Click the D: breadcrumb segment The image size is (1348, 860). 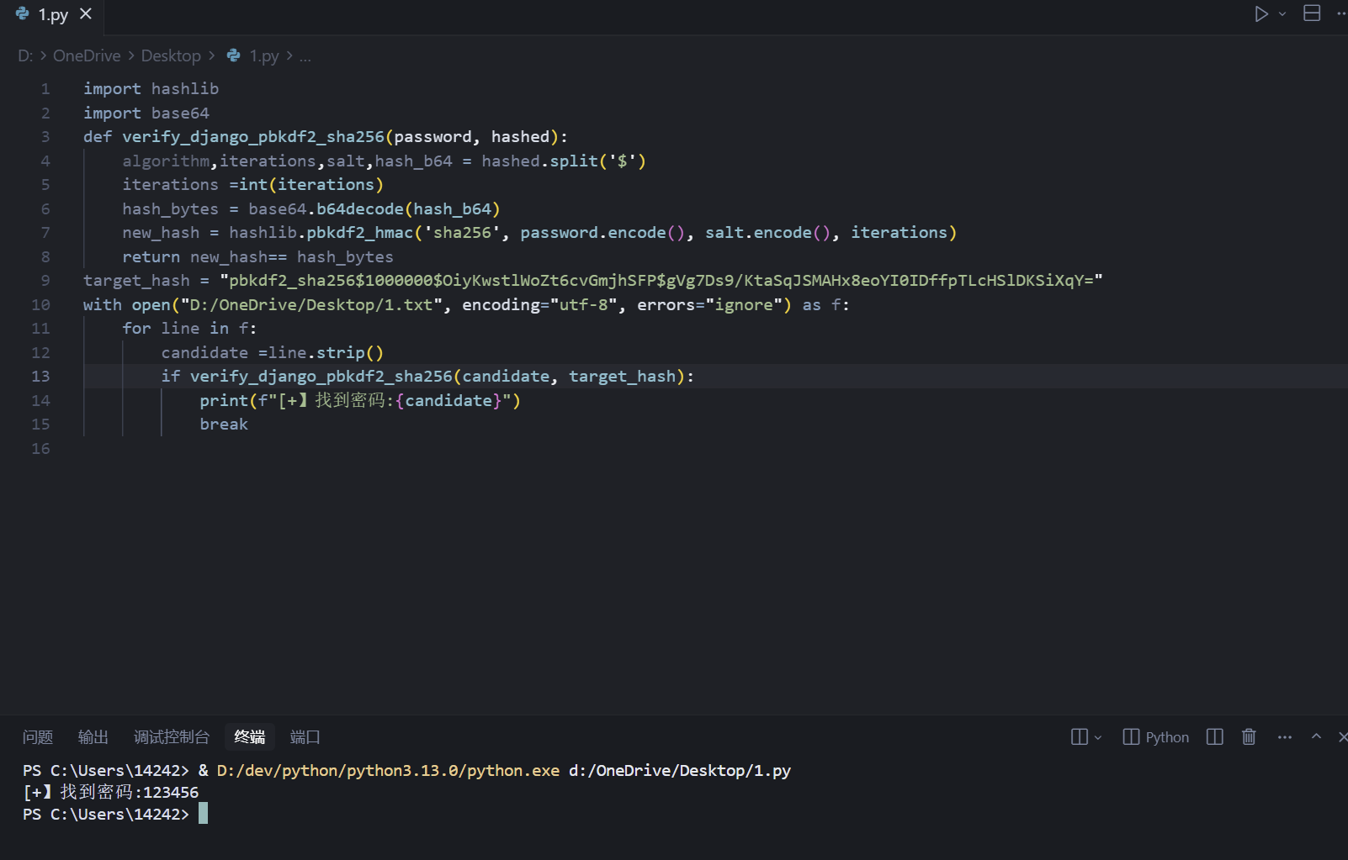coord(25,55)
